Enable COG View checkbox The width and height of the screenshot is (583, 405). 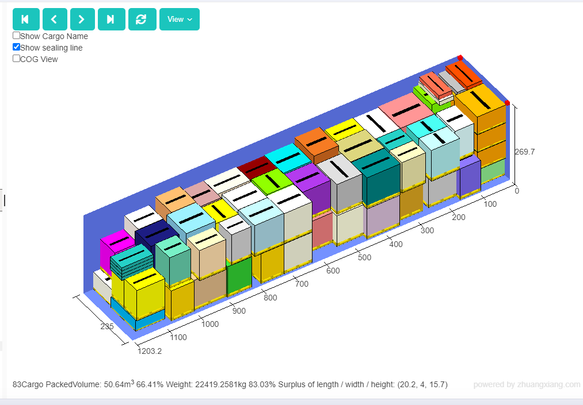point(16,59)
